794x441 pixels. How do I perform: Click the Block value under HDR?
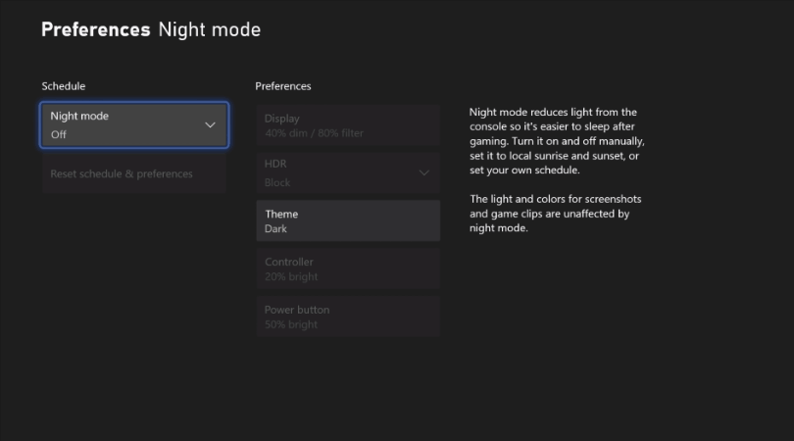pyautogui.click(x=277, y=182)
